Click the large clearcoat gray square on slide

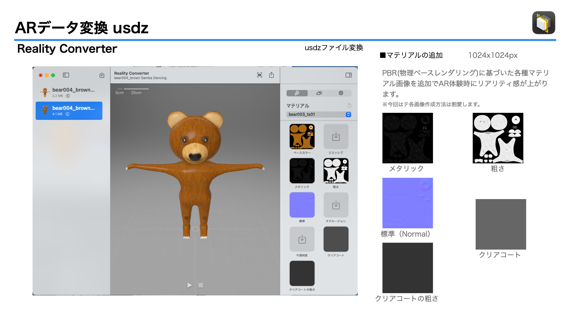pos(501,224)
